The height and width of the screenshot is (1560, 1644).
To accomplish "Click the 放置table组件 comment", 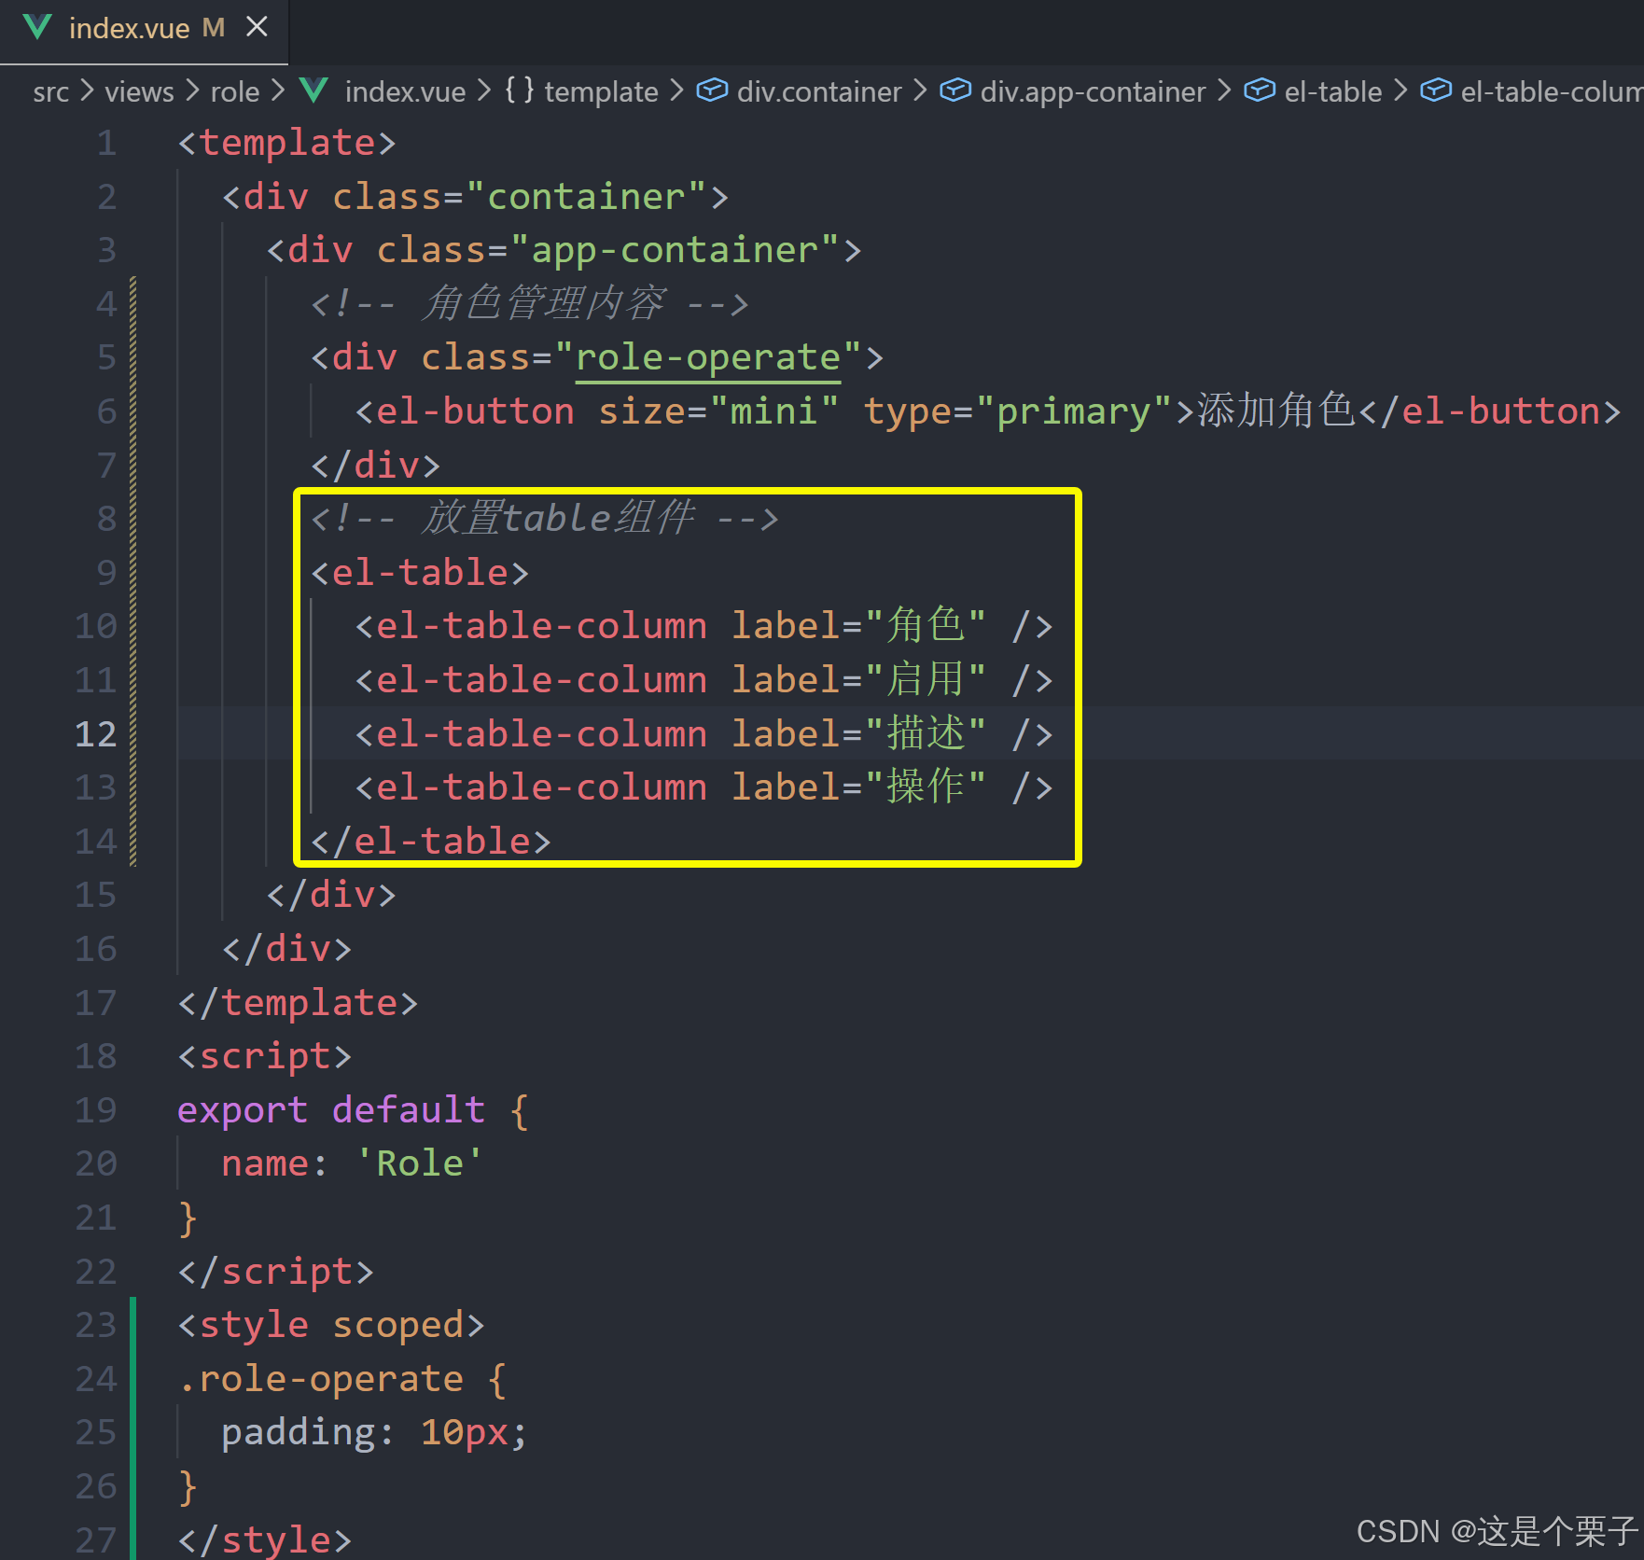I will pos(544,518).
